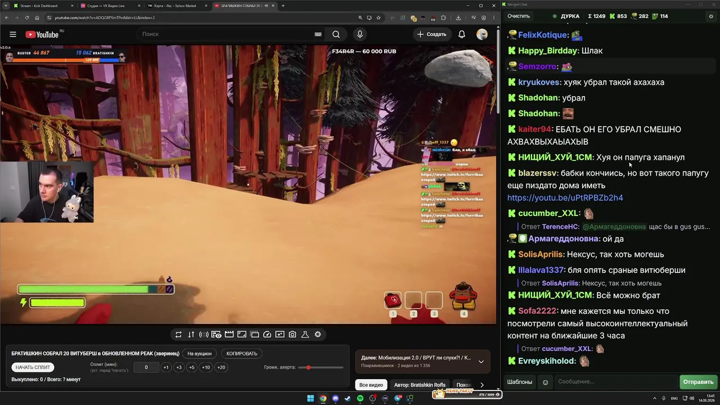Open Discord from the taskbar
Image resolution: width=720 pixels, height=405 pixels.
[x=335, y=398]
